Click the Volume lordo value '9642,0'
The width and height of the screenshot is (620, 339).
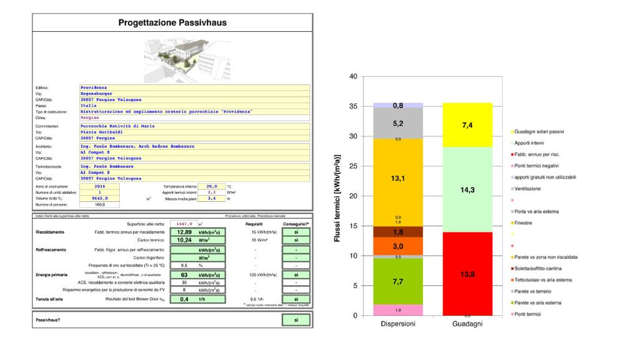click(99, 198)
